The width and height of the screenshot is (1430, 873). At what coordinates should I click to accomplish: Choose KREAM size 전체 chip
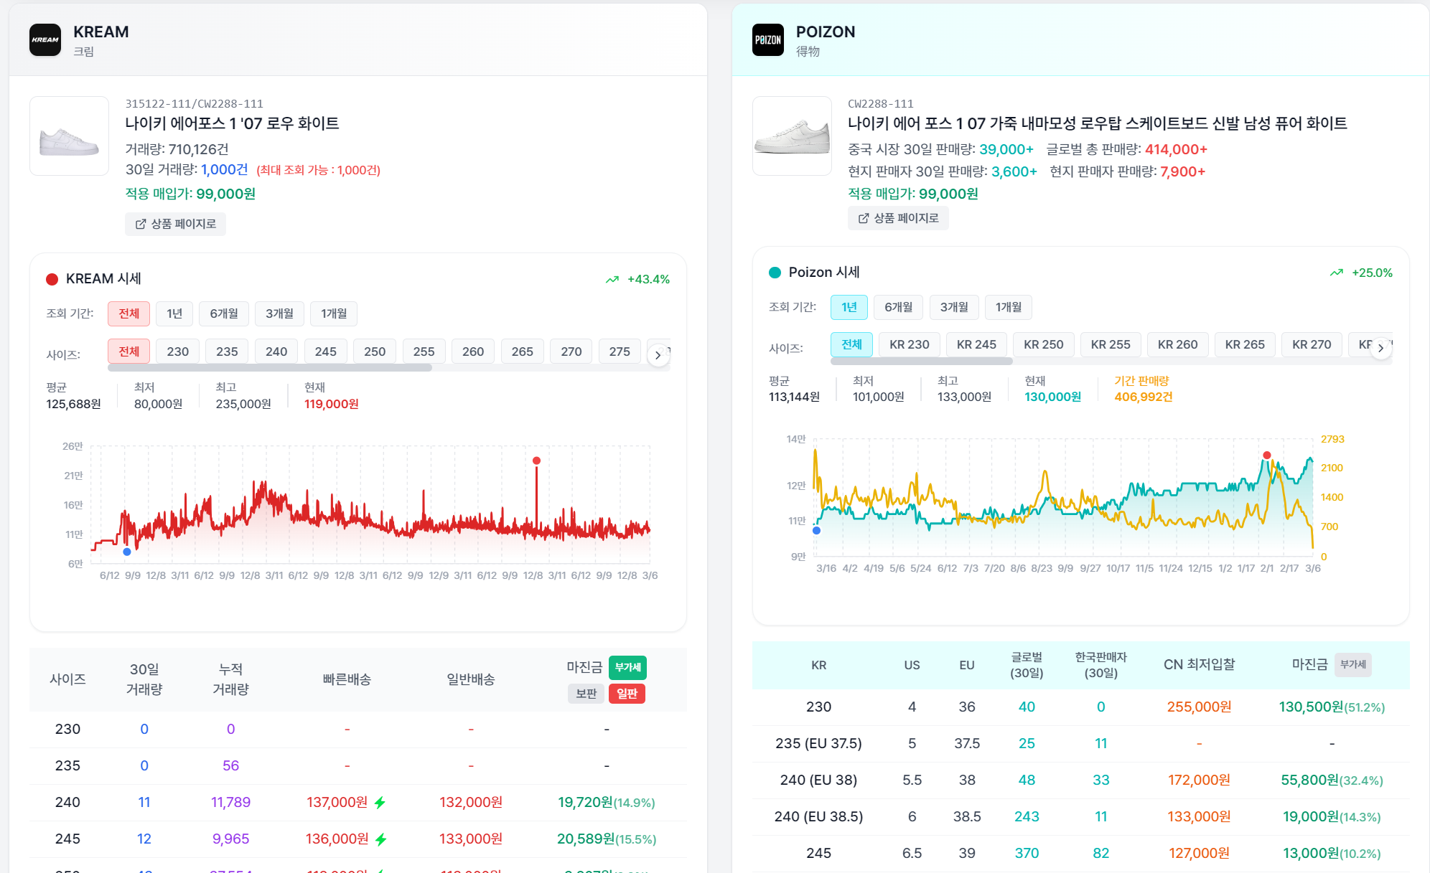(129, 351)
